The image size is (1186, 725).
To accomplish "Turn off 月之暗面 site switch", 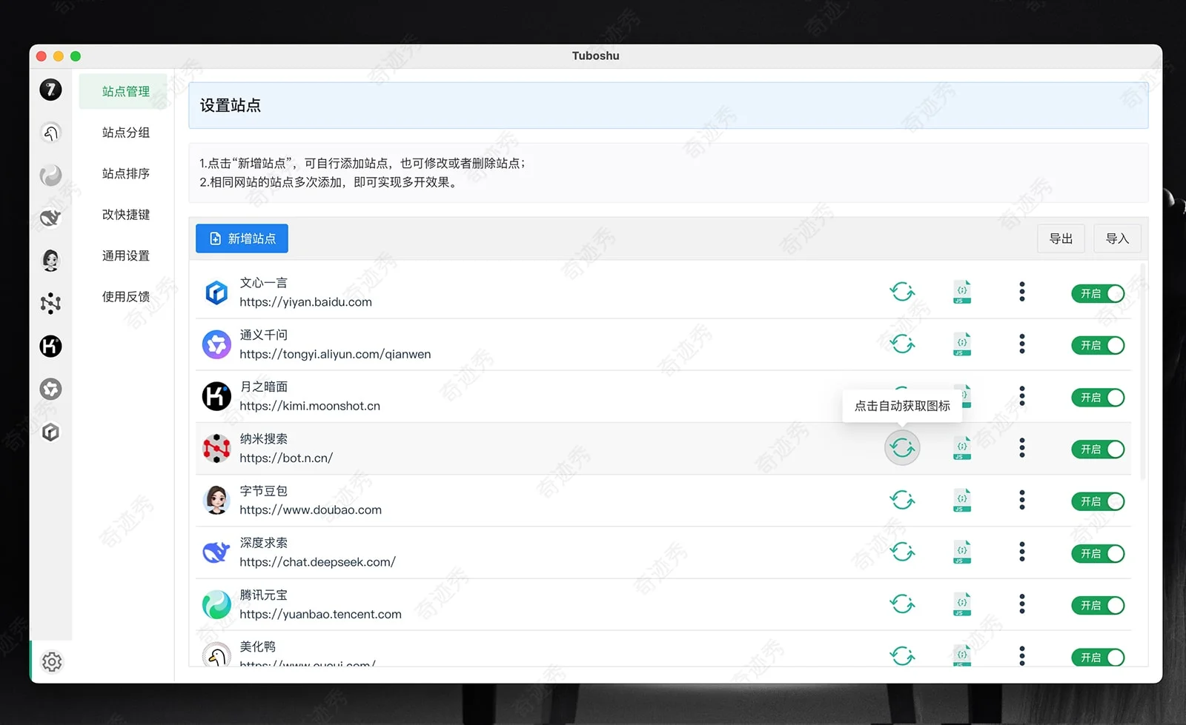I will (1098, 398).
